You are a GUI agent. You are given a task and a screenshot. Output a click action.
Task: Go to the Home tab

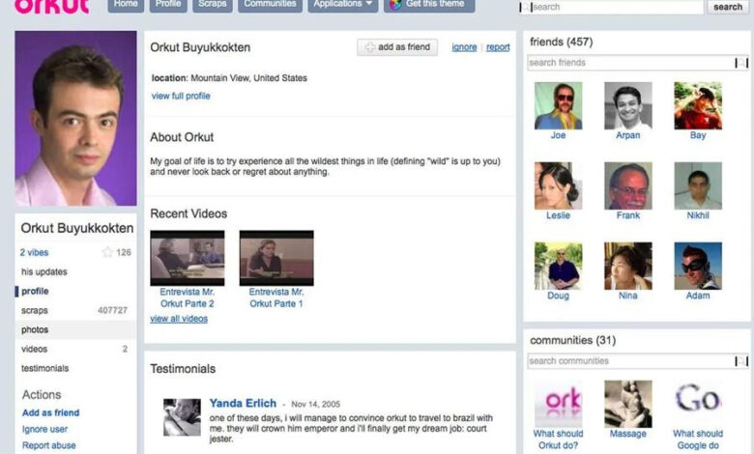[126, 4]
